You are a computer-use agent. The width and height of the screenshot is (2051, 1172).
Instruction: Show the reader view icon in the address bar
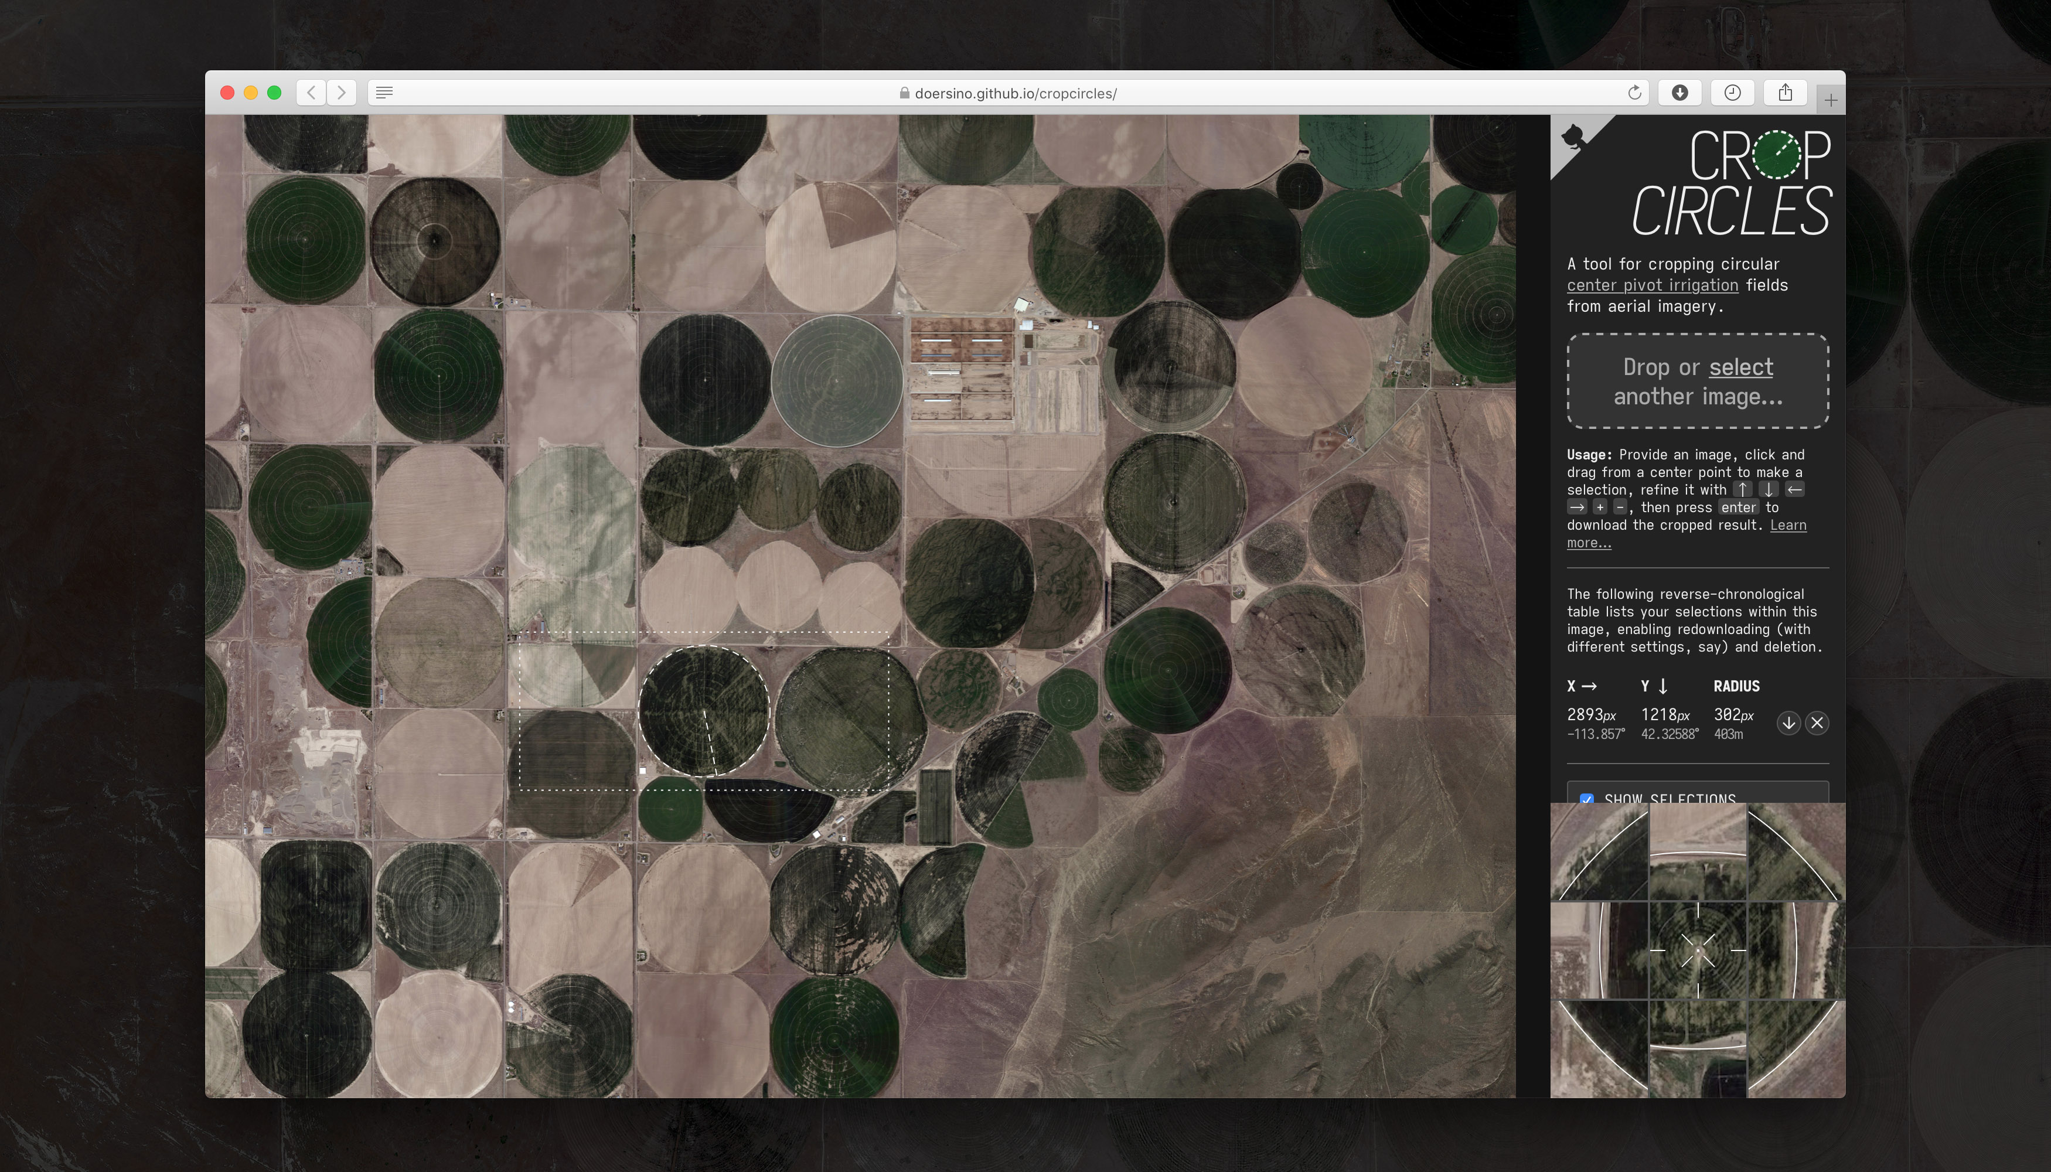[x=385, y=93]
